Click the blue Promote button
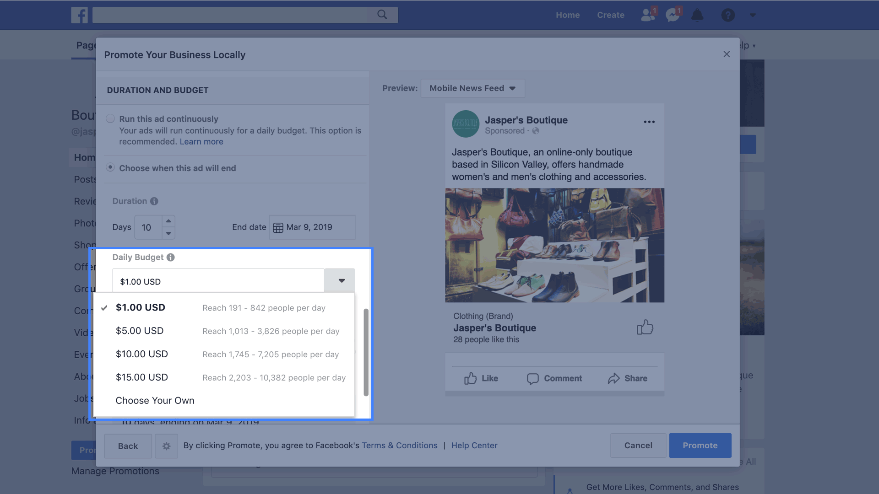Image resolution: width=879 pixels, height=494 pixels. (700, 446)
